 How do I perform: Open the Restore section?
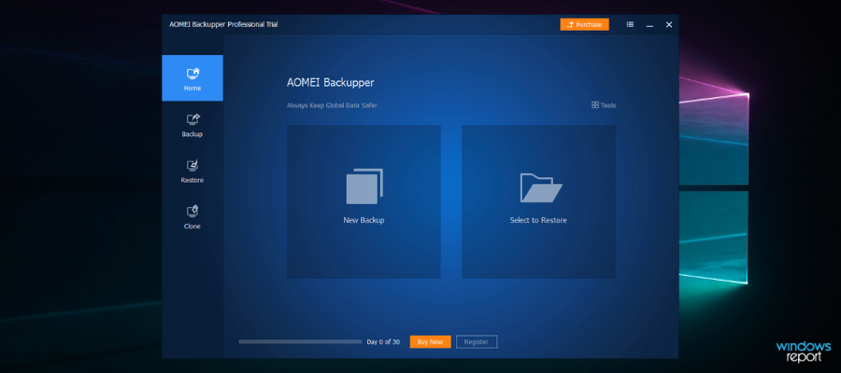point(192,172)
